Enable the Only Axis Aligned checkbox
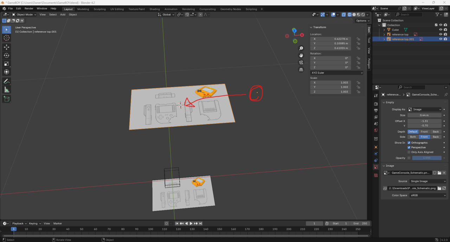450x242 pixels. [x=409, y=152]
